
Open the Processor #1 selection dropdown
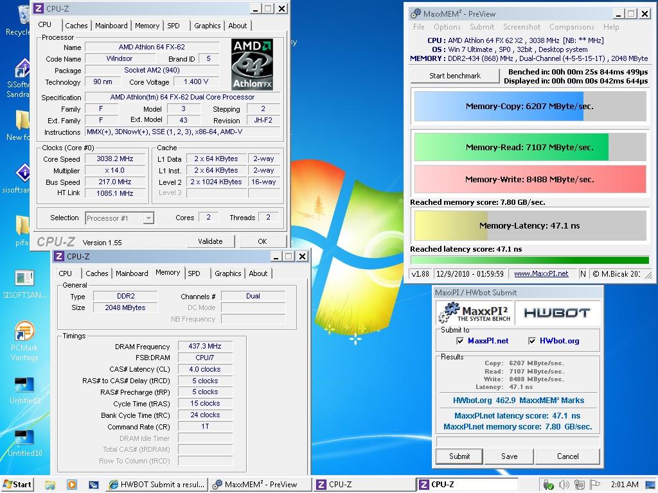(x=120, y=218)
